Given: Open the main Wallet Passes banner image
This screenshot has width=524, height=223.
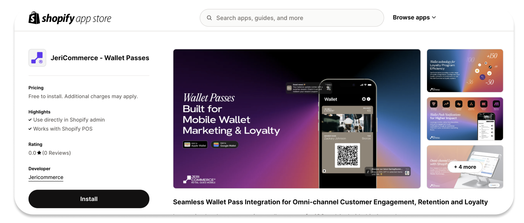Looking at the screenshot, I should 297,119.
